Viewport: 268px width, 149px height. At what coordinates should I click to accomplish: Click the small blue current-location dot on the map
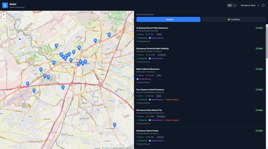(20, 39)
